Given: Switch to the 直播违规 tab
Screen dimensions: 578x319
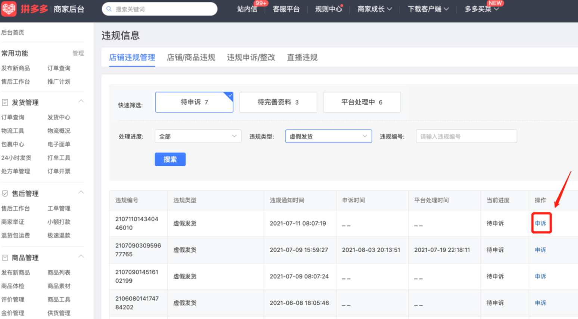Looking at the screenshot, I should [302, 58].
